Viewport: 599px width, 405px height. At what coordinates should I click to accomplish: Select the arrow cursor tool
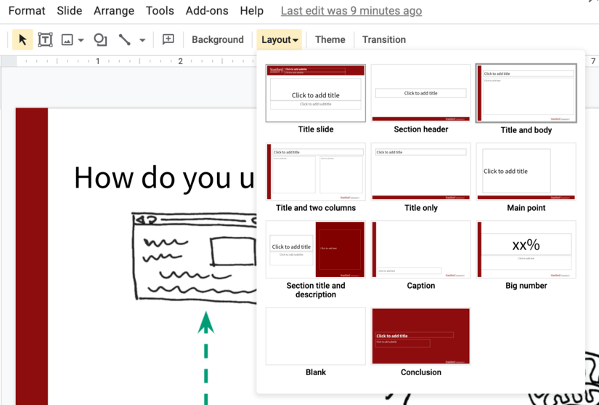coord(23,40)
